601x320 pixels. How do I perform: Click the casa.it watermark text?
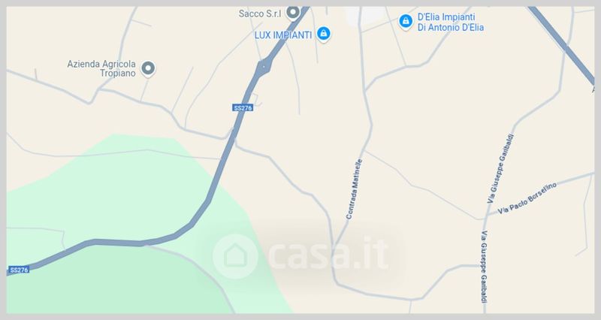point(328,253)
